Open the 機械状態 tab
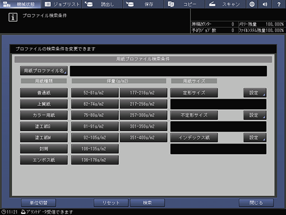The width and height of the screenshot is (286, 215). click(x=20, y=4)
